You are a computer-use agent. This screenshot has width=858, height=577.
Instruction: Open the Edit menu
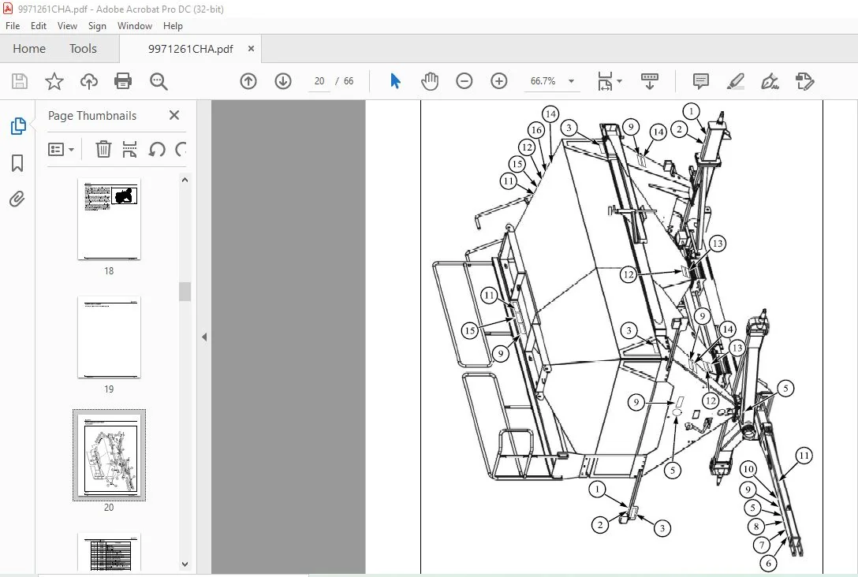pyautogui.click(x=39, y=26)
